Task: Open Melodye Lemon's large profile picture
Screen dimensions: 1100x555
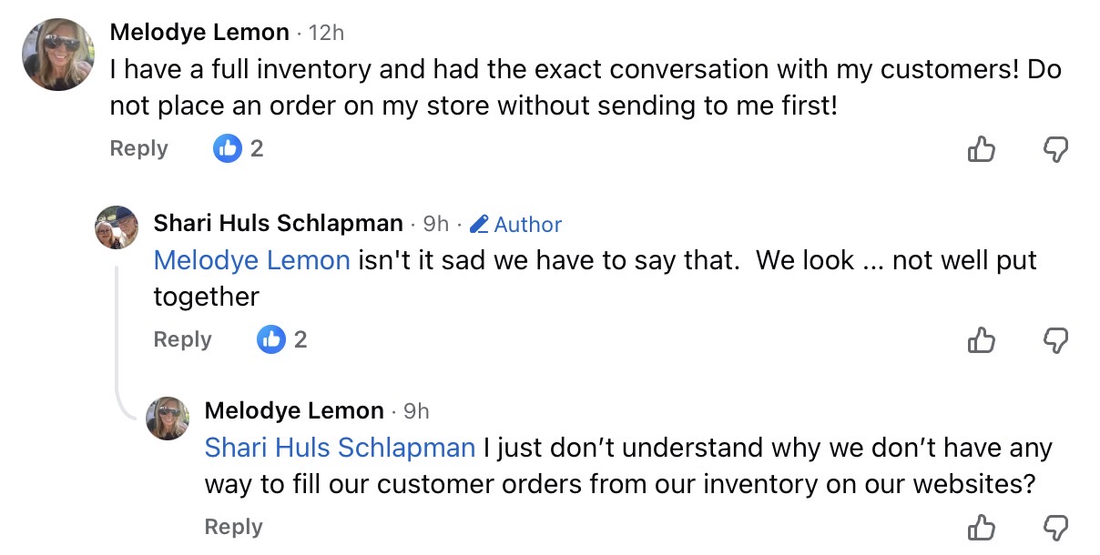Action: pos(58,54)
